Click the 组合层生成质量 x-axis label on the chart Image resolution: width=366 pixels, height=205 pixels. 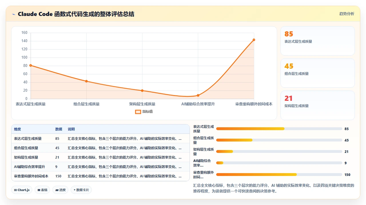point(86,104)
